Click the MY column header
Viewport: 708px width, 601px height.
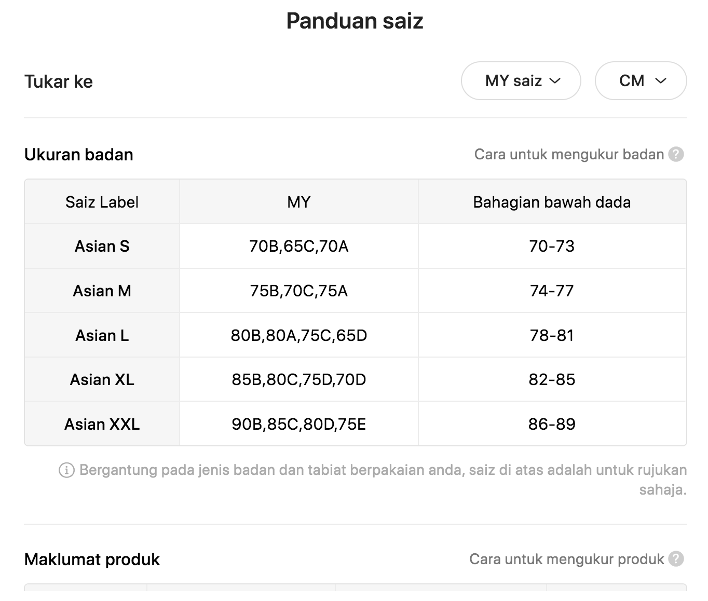click(299, 202)
